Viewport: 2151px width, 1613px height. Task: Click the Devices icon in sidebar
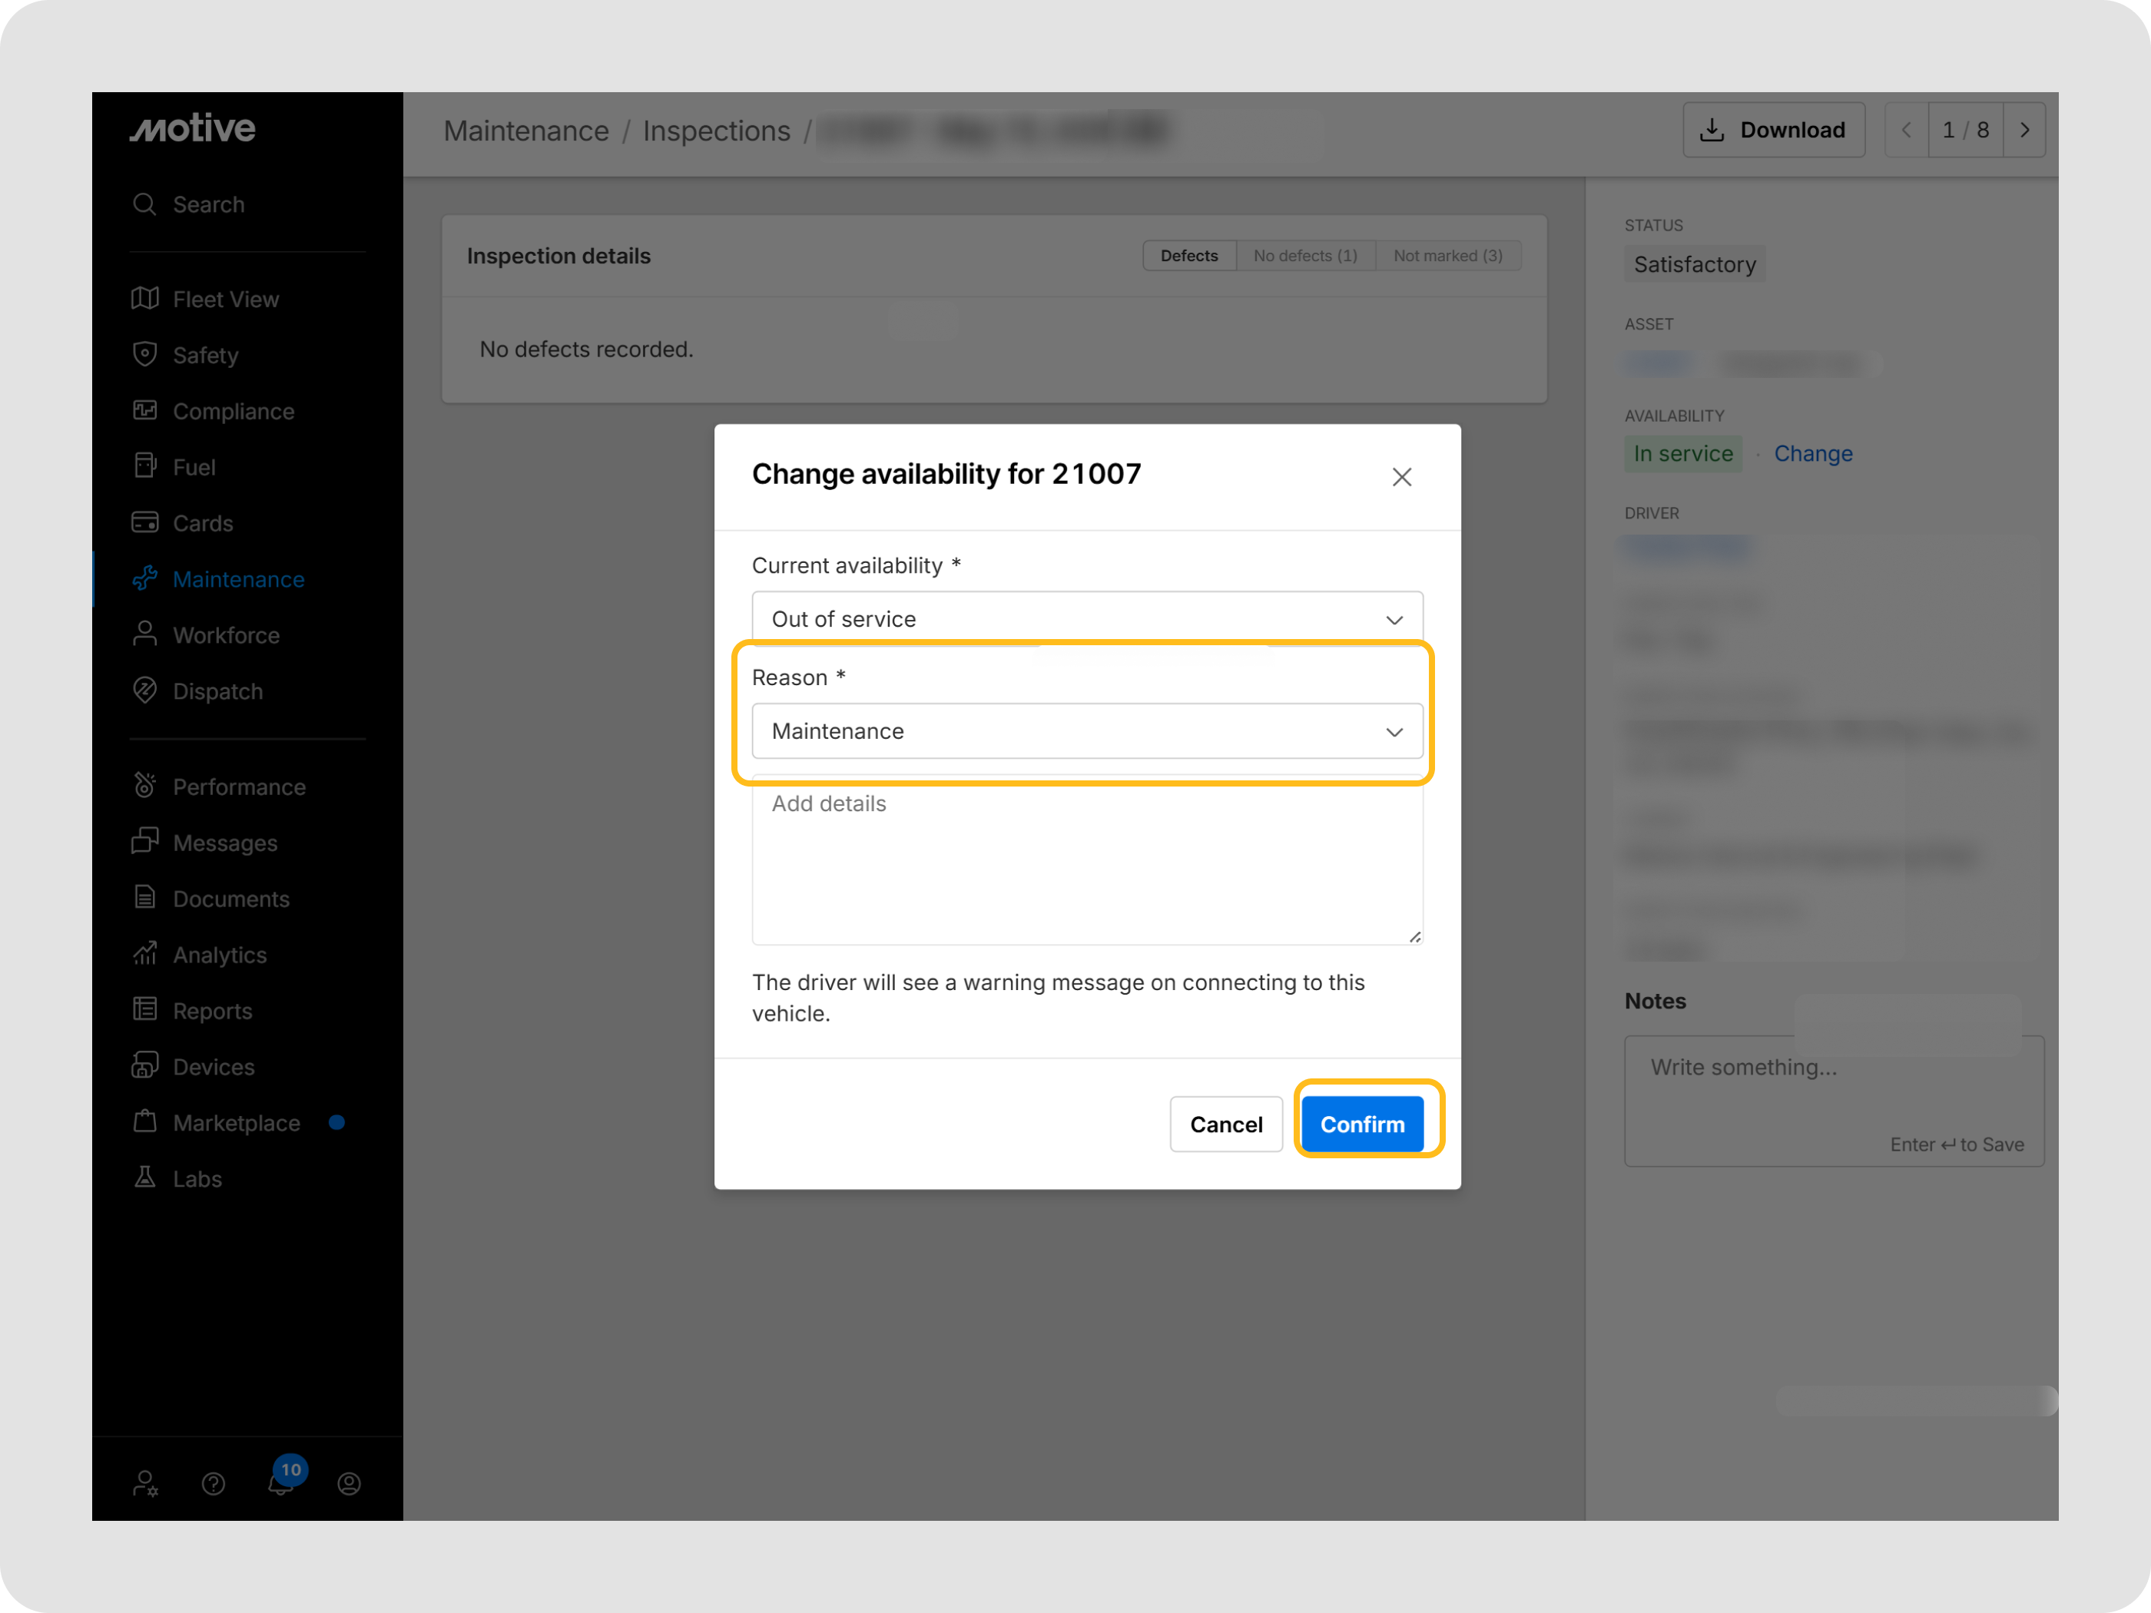[145, 1065]
